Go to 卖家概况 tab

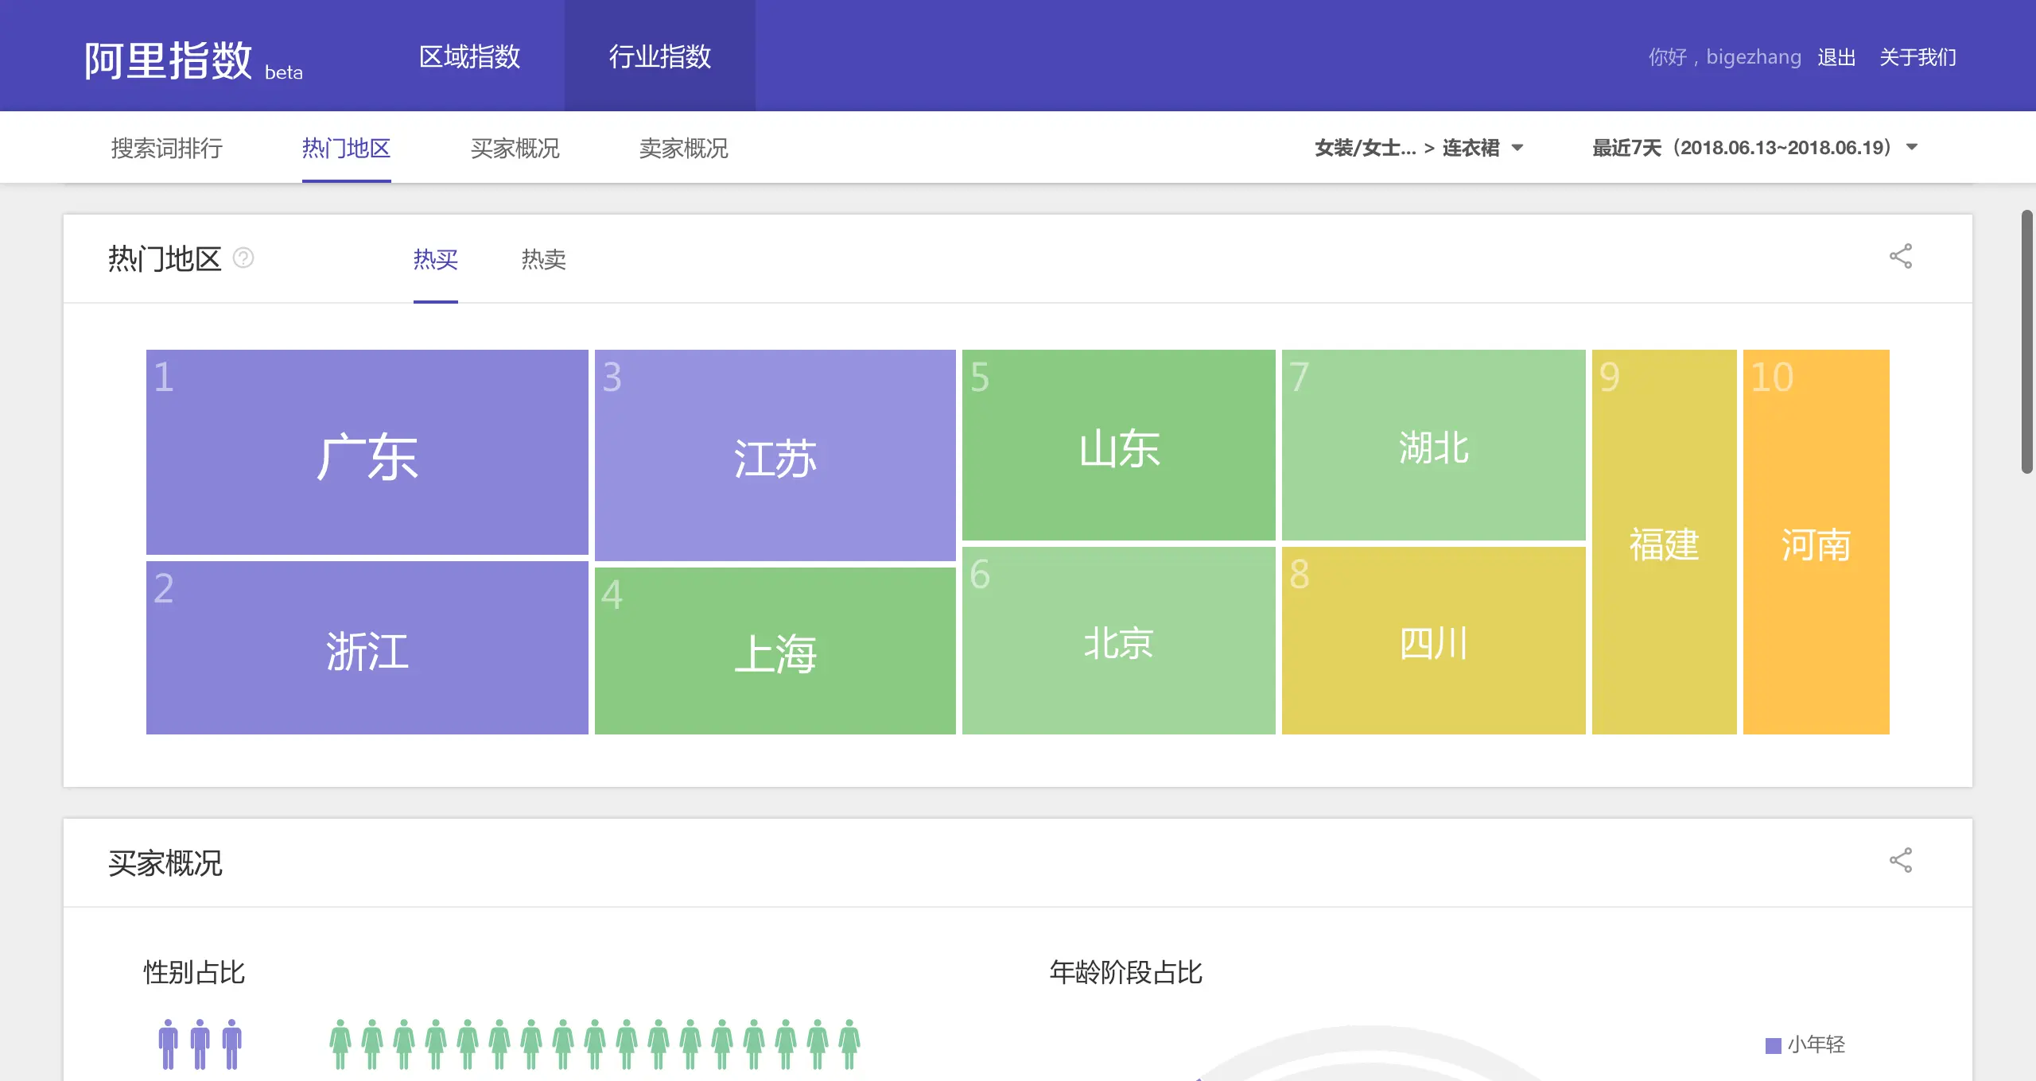(683, 149)
